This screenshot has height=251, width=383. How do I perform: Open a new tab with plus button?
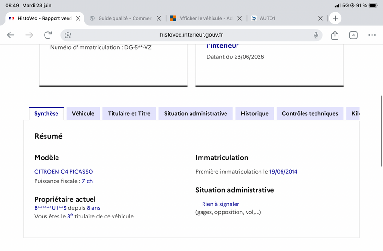(335, 18)
